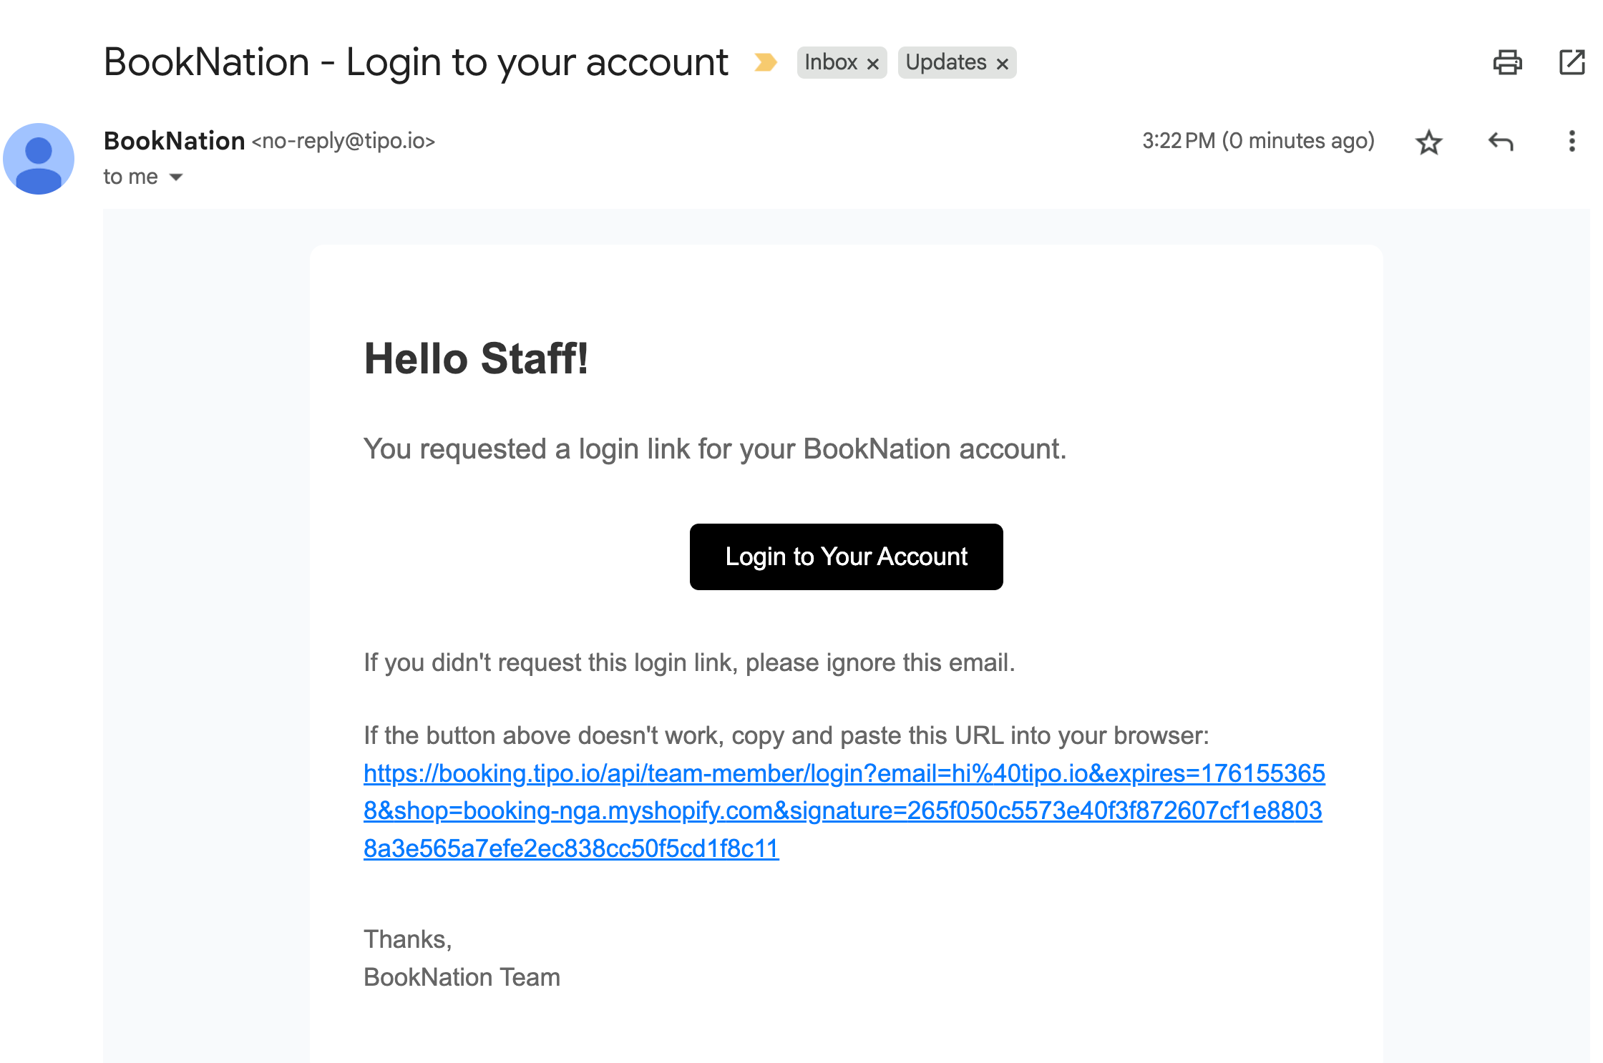Click the email subject heading
This screenshot has height=1063, width=1603.
tap(415, 62)
